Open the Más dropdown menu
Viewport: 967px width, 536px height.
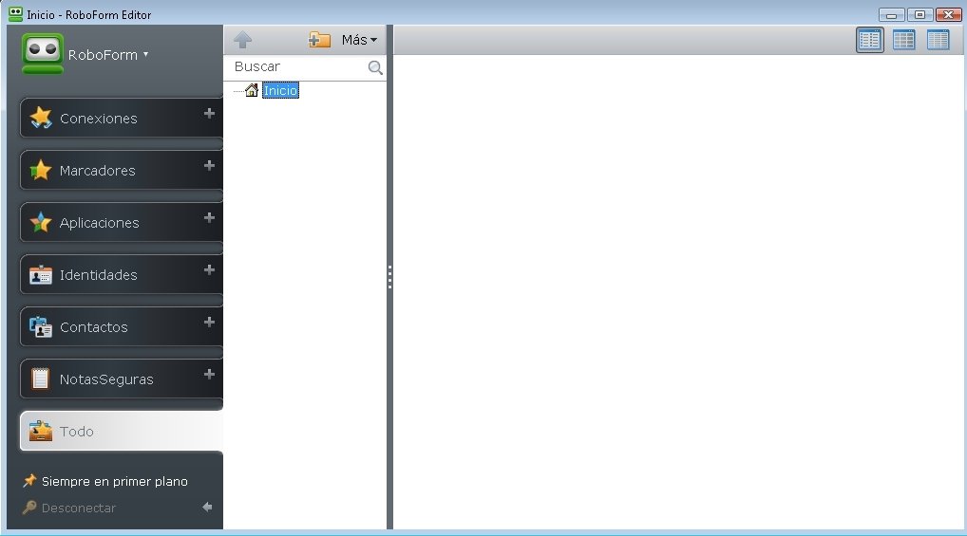360,40
